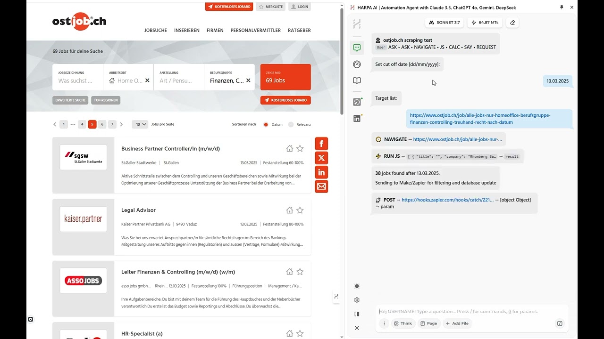Viewport: 604px width, 339px height.
Task: Click Add File in HARPA input
Action: pos(457,323)
